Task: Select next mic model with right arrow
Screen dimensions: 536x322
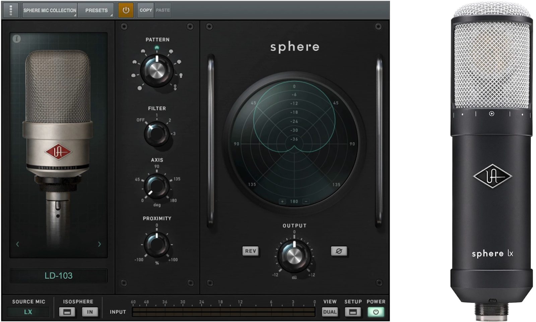Action: click(x=99, y=244)
